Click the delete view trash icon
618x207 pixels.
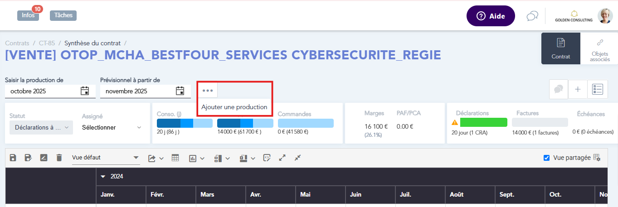59,158
